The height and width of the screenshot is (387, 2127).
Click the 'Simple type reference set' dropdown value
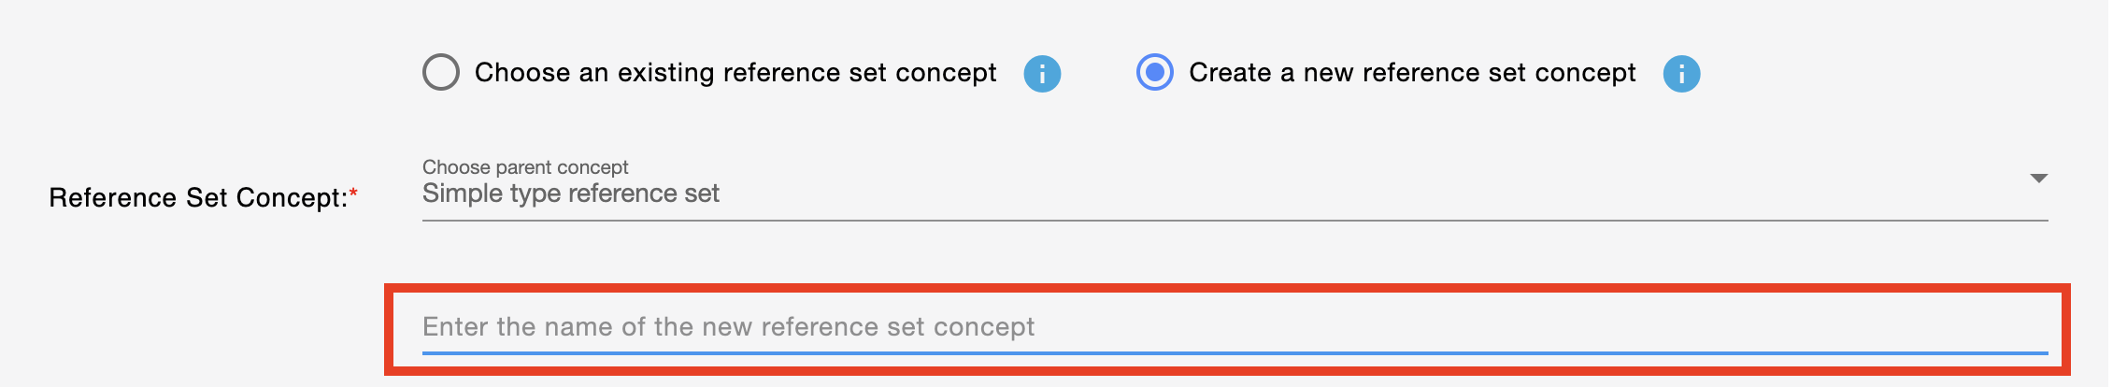(571, 193)
